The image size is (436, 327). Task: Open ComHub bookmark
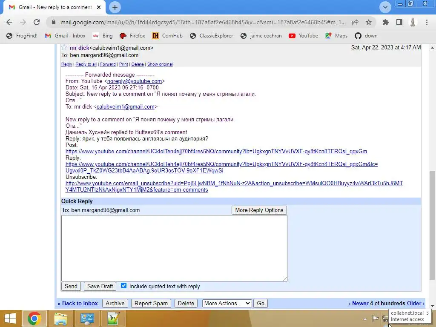click(167, 36)
